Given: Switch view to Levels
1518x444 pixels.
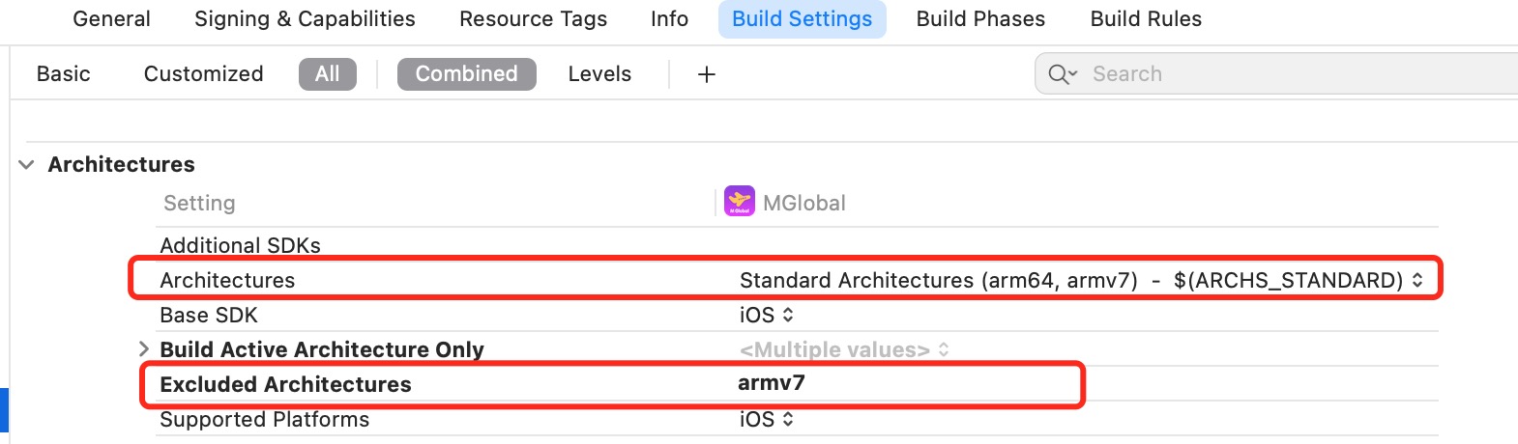Looking at the screenshot, I should click(x=599, y=74).
